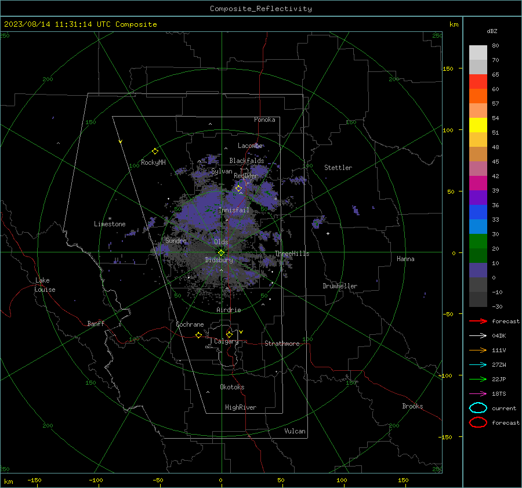522x488 pixels.
Task: Click the Calgary city label
Action: pos(226,341)
